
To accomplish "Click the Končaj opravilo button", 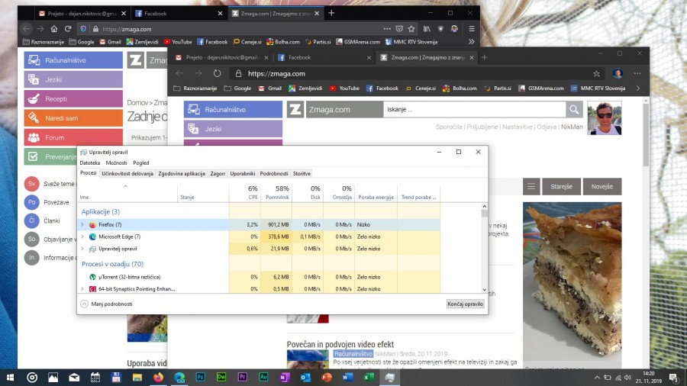I will pyautogui.click(x=465, y=304).
